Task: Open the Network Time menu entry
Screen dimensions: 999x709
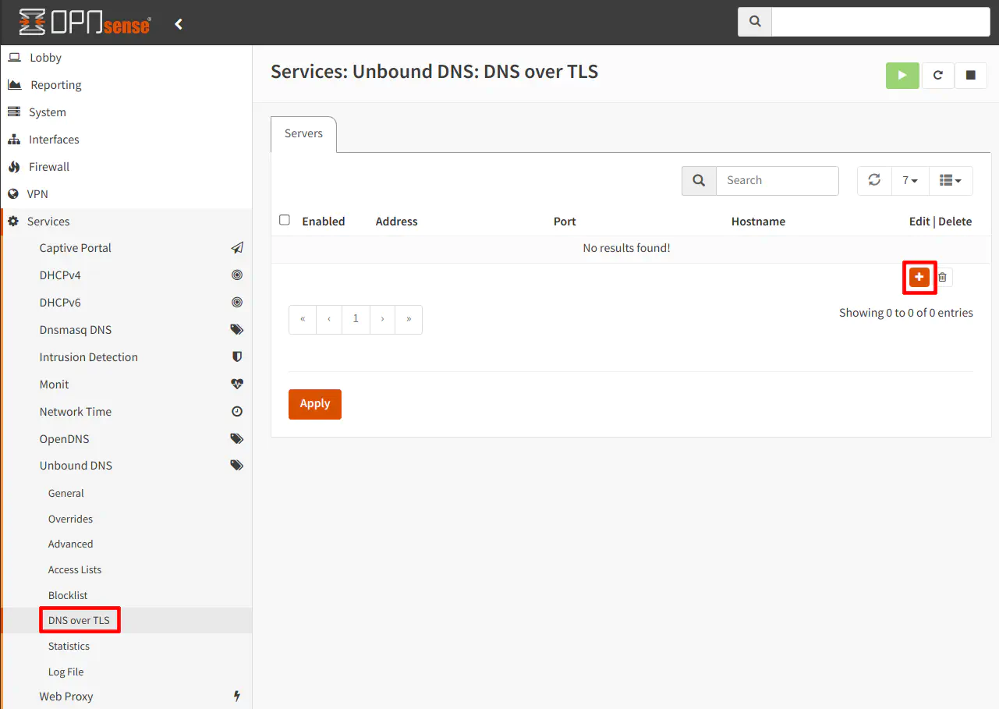Action: pos(76,412)
